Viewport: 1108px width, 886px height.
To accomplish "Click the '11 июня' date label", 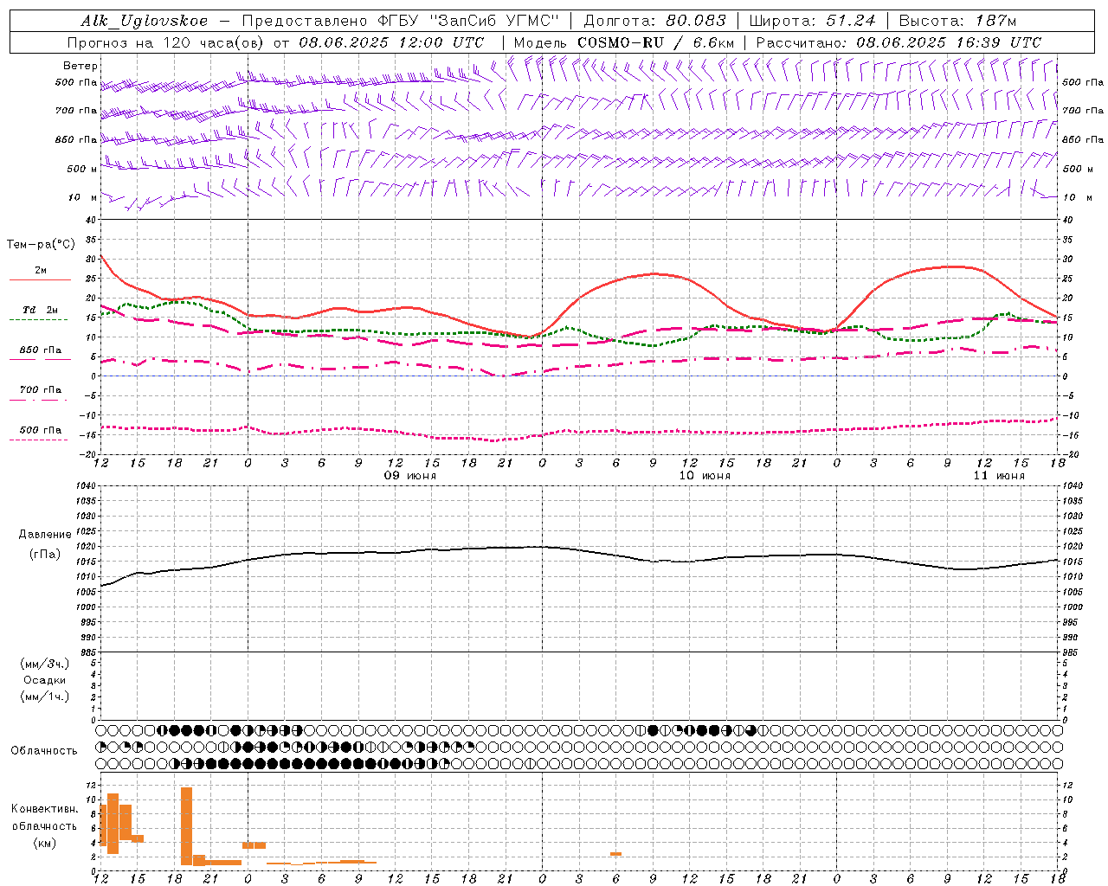I will (x=999, y=476).
